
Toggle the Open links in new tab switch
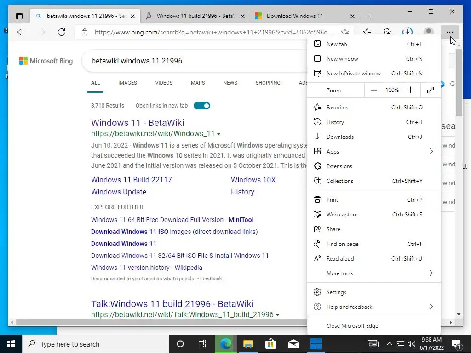coord(202,106)
